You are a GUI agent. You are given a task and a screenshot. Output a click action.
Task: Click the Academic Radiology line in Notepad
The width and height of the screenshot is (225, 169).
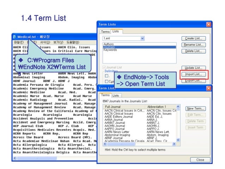click(x=55, y=99)
